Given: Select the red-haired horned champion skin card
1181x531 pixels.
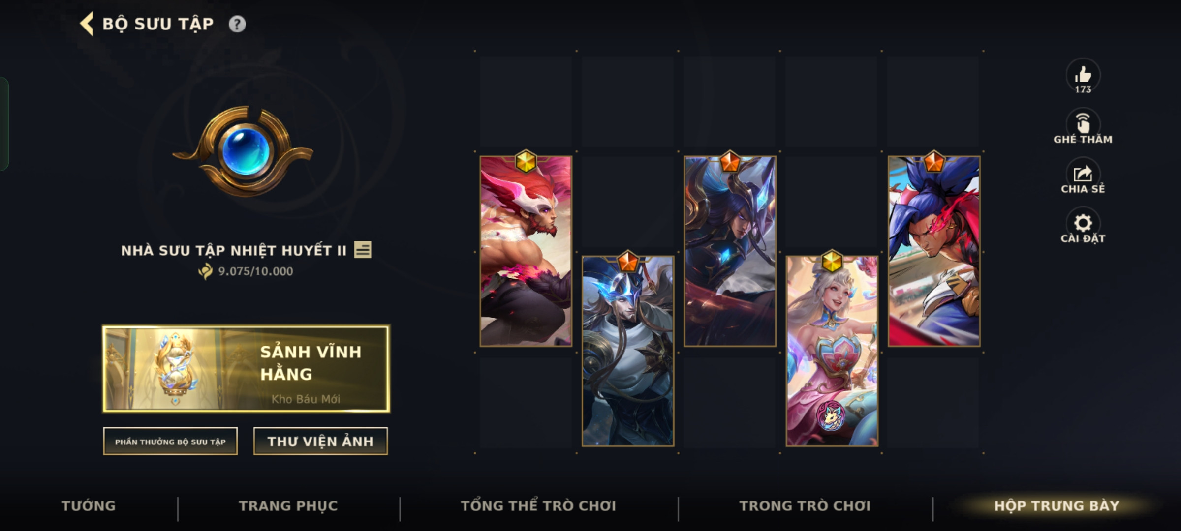Looking at the screenshot, I should click(526, 251).
